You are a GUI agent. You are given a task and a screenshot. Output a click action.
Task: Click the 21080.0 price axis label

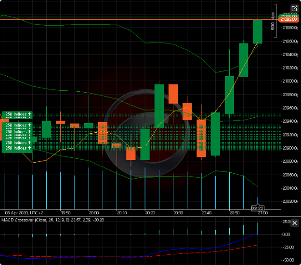coord(290,28)
